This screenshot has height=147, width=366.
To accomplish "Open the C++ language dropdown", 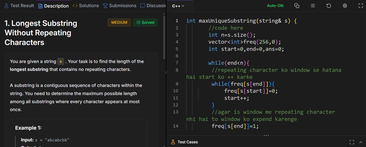I will (178, 6).
